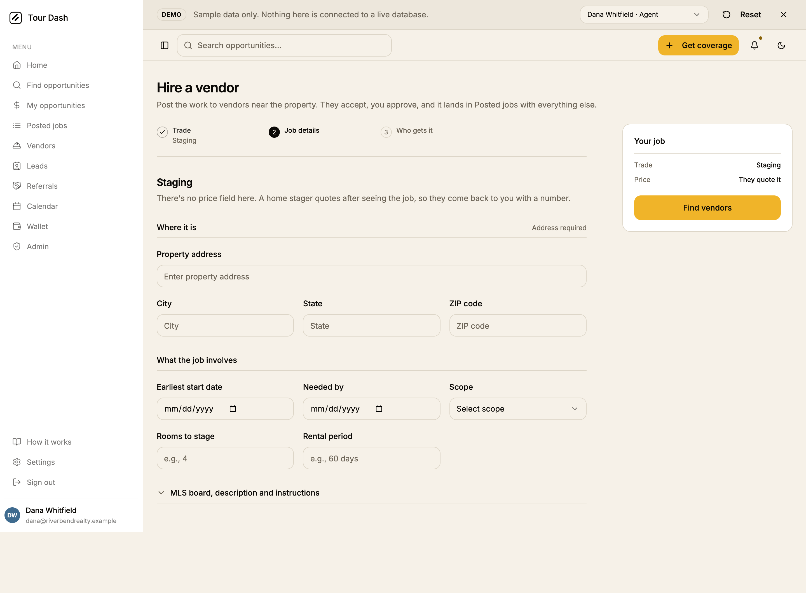Image resolution: width=806 pixels, height=593 pixels.
Task: Open Needed by calendar picker
Action: tap(379, 408)
